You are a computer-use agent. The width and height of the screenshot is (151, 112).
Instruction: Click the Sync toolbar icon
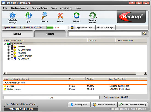28,15
